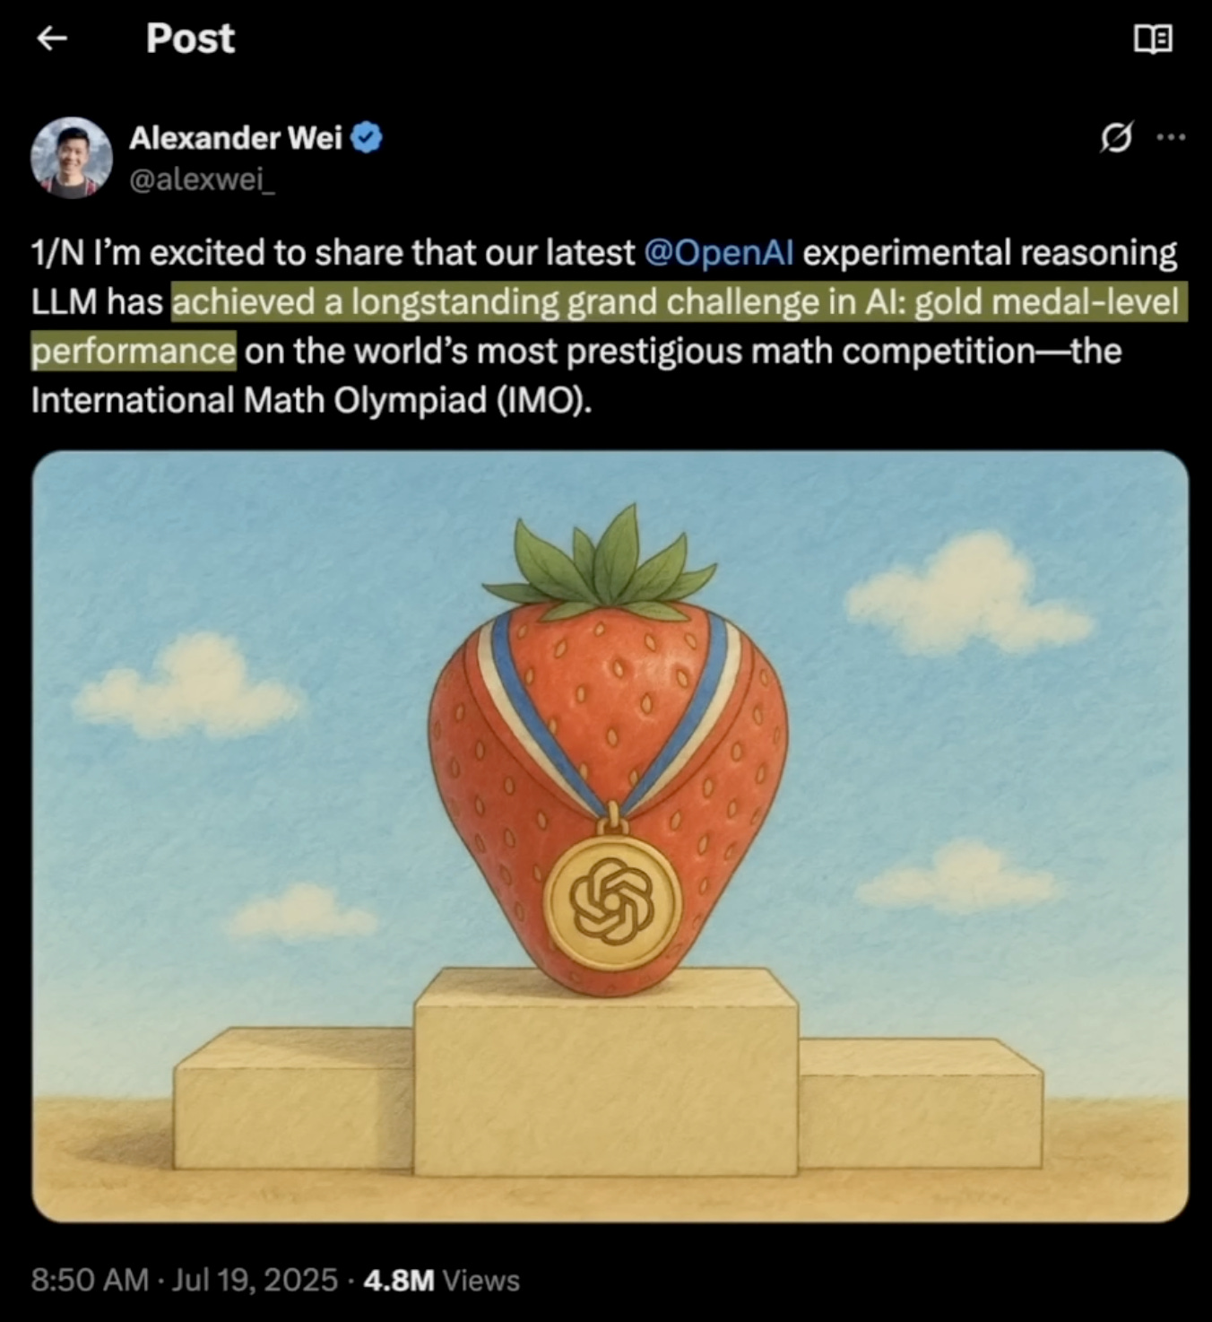The image size is (1212, 1322).
Task: Click the Post heading at top
Action: (190, 38)
